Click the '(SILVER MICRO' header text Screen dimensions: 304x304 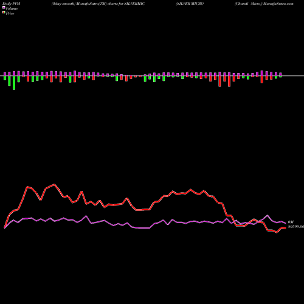190,4
